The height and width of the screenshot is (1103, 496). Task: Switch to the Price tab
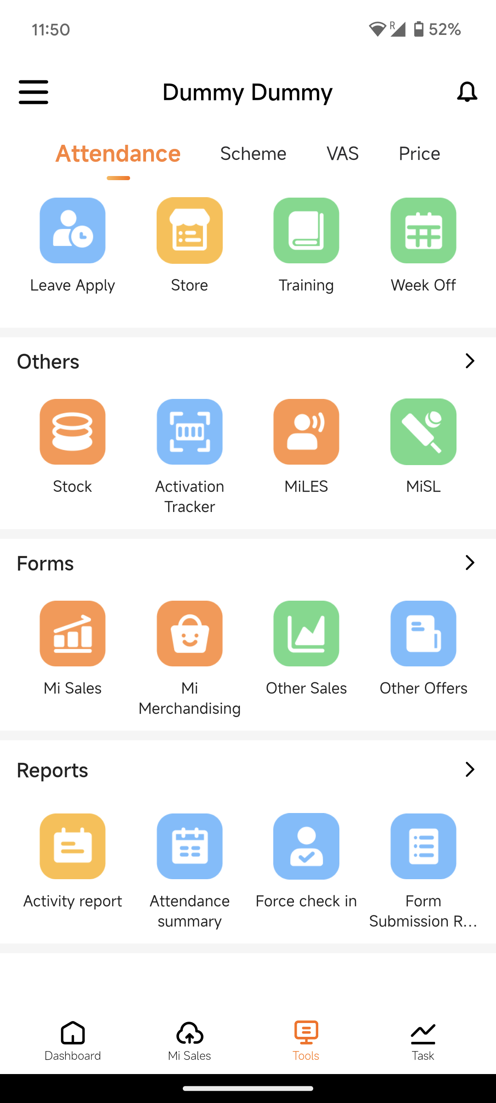point(419,154)
